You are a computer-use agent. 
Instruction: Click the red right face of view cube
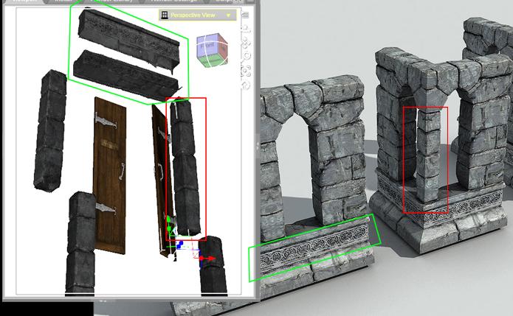coord(223,48)
